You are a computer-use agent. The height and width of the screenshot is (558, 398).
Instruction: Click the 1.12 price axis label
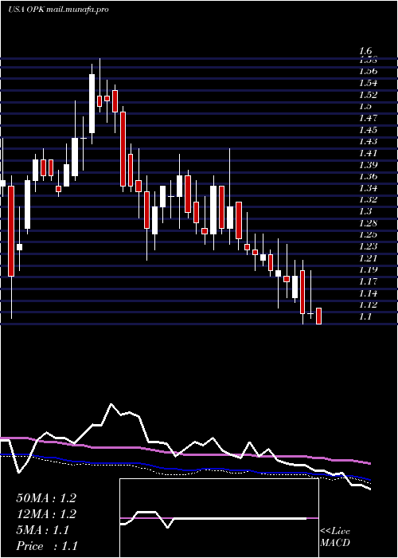(368, 305)
